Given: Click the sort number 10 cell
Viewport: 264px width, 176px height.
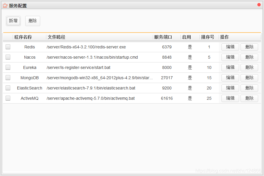Looking at the screenshot, I should tap(209, 67).
